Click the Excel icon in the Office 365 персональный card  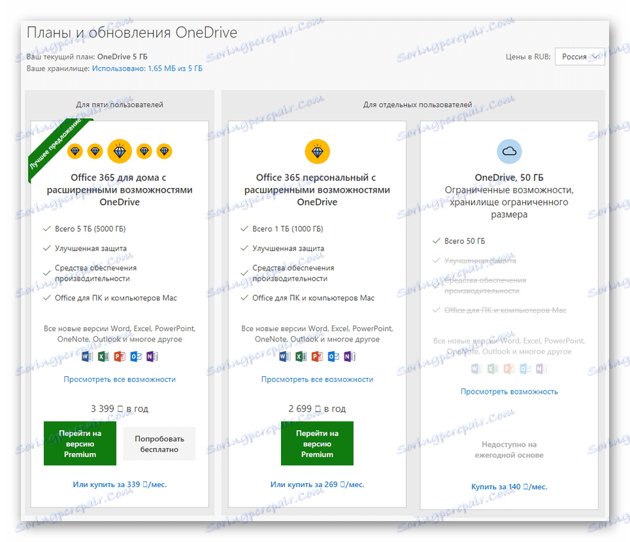pyautogui.click(x=301, y=356)
